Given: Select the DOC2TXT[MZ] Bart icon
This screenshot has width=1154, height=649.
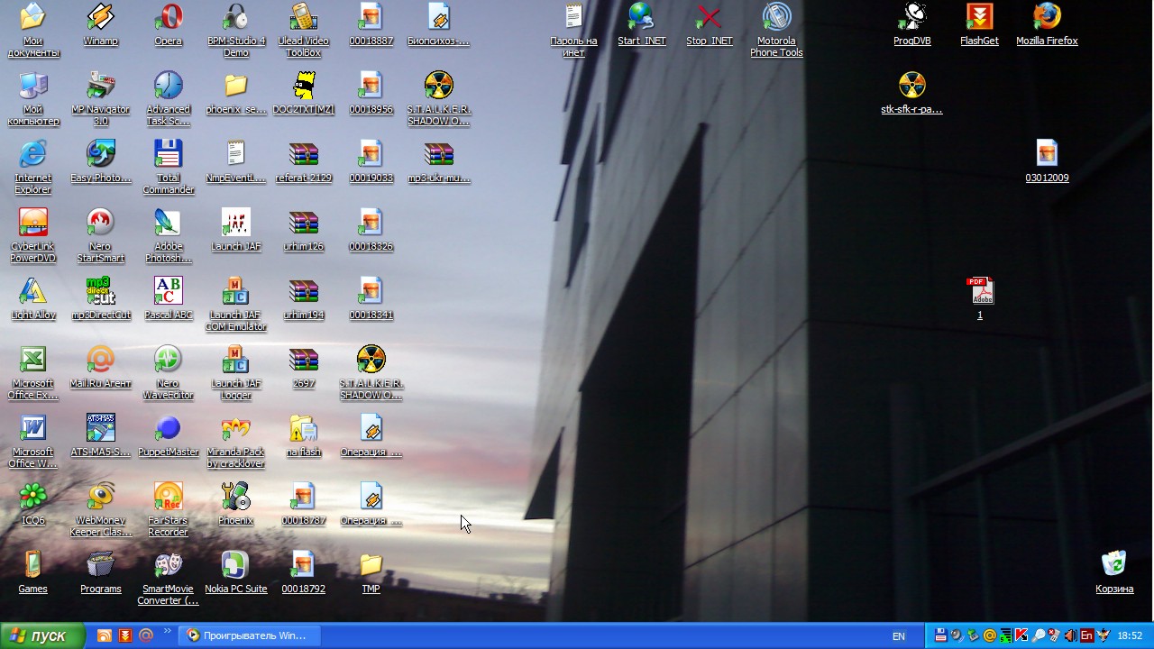Looking at the screenshot, I should [303, 92].
